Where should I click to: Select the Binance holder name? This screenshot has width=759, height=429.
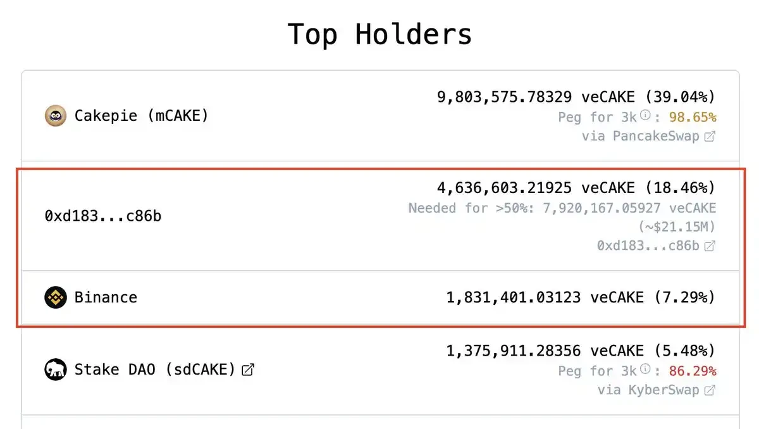106,297
